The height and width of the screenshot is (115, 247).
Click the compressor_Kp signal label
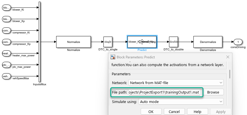click(21, 44)
